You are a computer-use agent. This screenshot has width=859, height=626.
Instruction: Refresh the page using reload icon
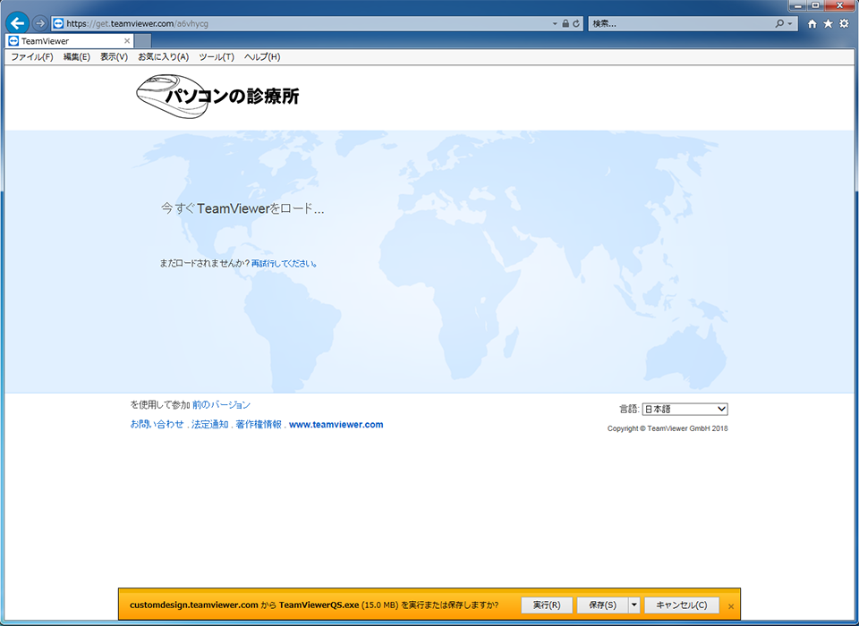coord(575,23)
